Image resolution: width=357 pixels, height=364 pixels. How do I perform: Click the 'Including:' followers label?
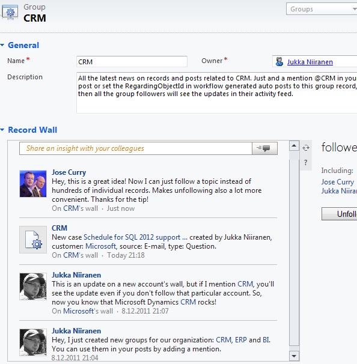pos(337,171)
